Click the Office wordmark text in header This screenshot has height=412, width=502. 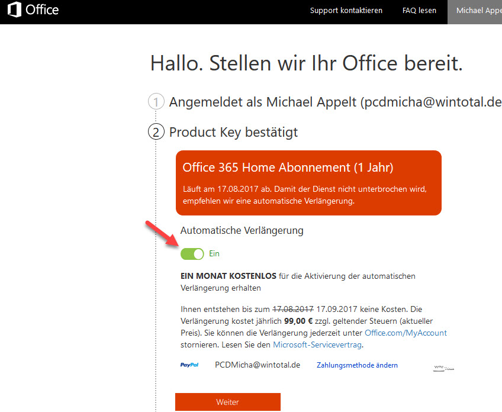[42, 11]
